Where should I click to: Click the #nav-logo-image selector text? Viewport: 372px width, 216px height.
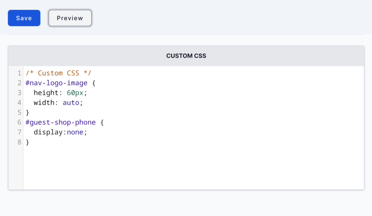[56, 83]
